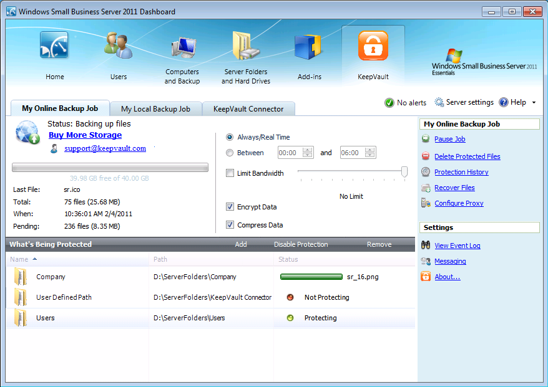
Task: Click the Company folder green progress bar
Action: [x=311, y=277]
